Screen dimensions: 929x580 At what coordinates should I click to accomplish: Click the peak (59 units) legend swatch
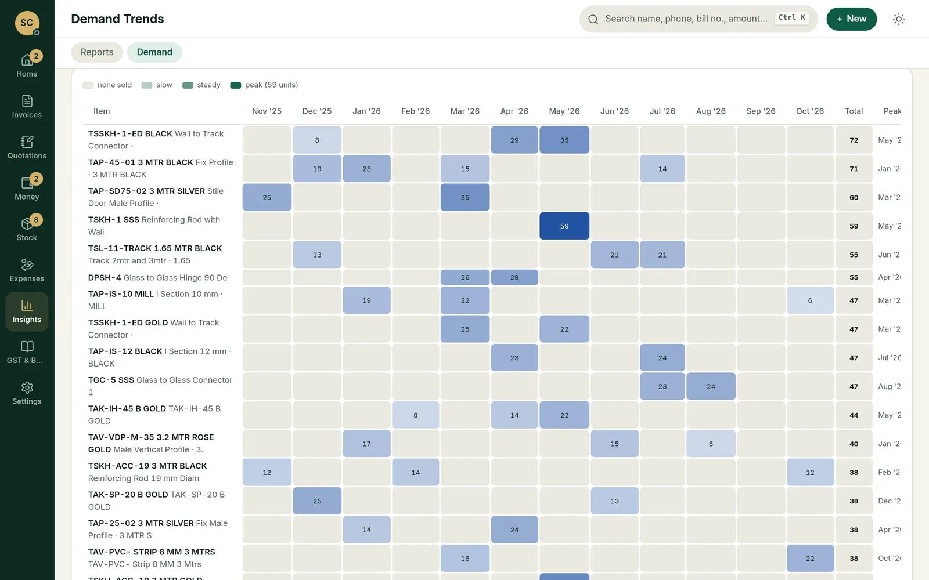(235, 85)
